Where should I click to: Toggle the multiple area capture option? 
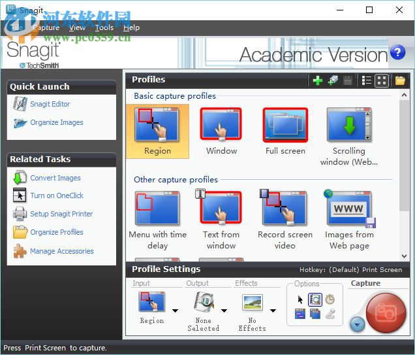pos(315,314)
